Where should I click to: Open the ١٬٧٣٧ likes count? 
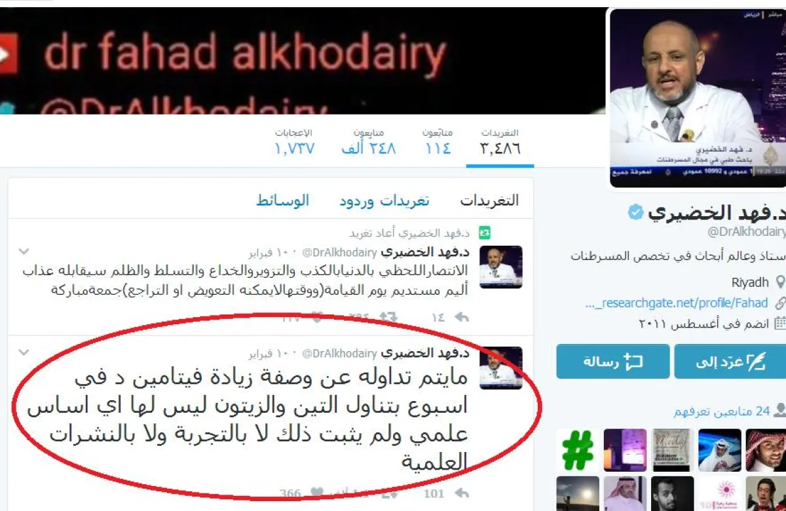tap(294, 142)
